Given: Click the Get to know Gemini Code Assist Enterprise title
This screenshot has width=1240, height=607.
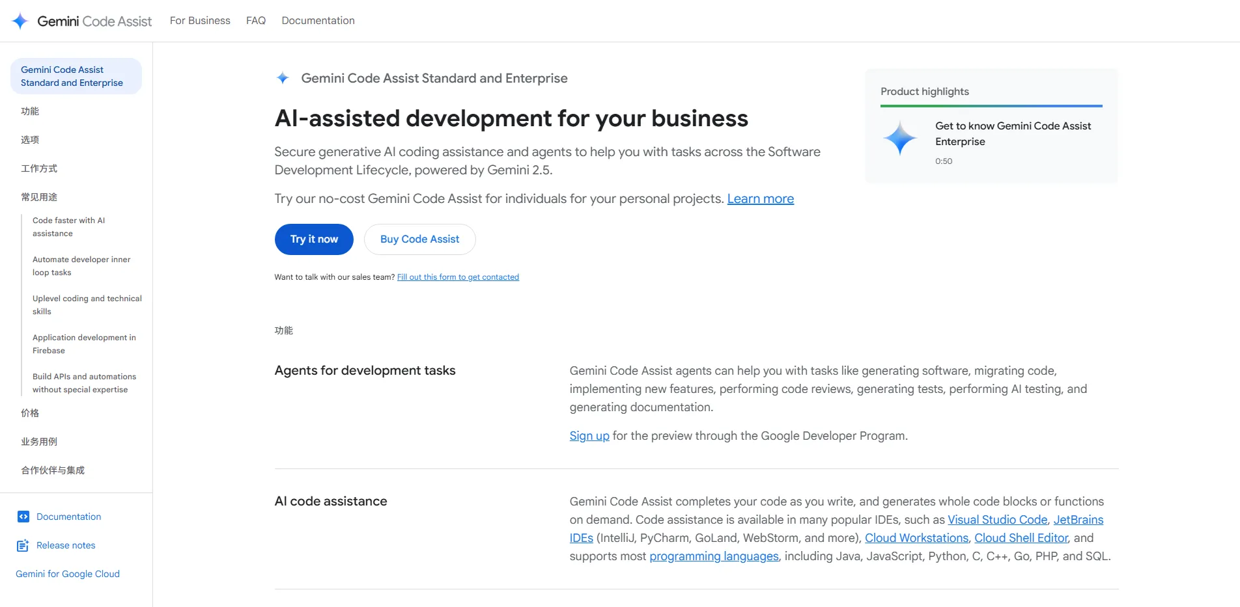Looking at the screenshot, I should point(1013,134).
